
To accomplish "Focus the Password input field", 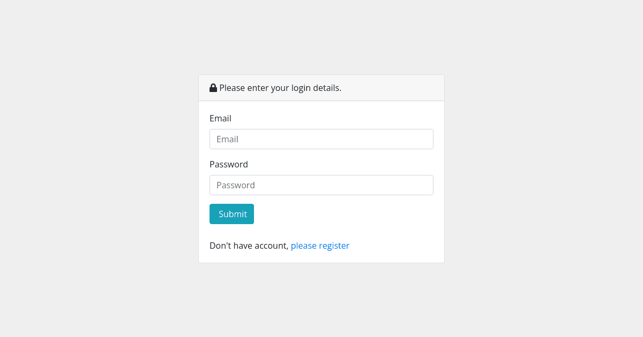I will 322,185.
